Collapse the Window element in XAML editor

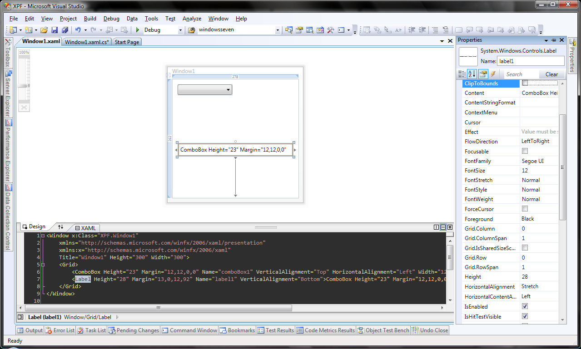coord(43,236)
